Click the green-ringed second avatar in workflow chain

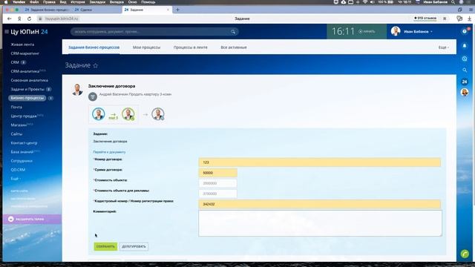click(128, 114)
